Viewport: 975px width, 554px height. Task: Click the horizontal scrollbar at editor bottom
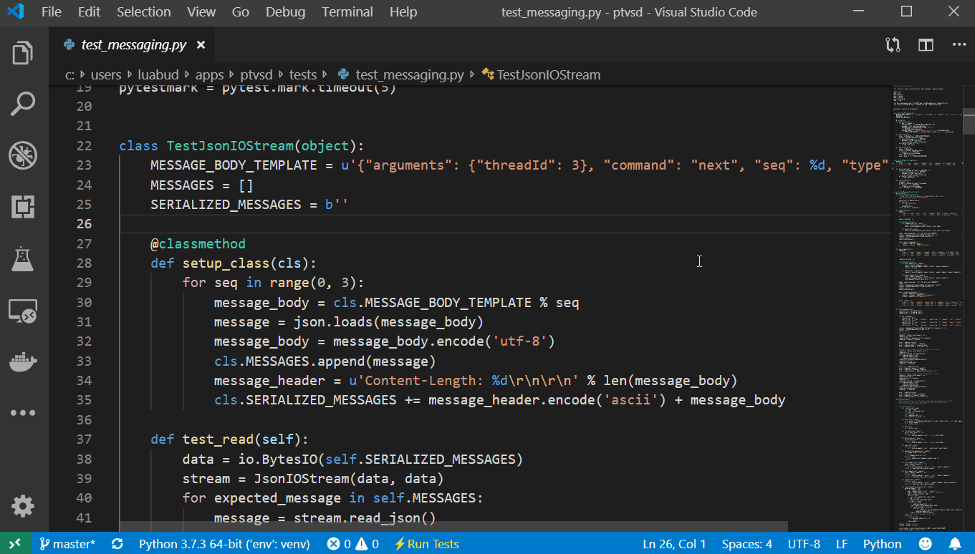click(453, 526)
